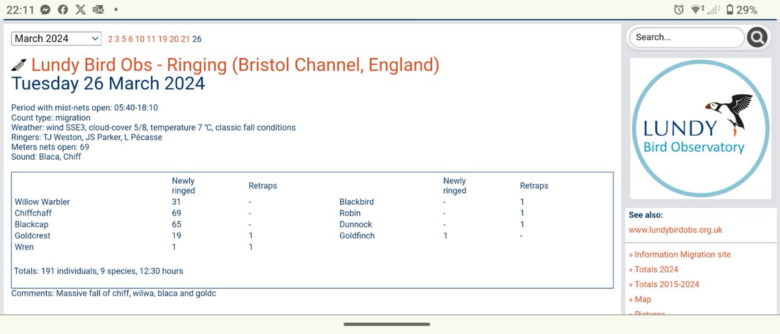Tap the Wi-Fi status icon
Viewport: 780px width, 334px height.
(x=697, y=10)
